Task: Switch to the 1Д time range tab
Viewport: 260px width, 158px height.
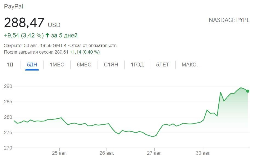Action: (x=10, y=65)
